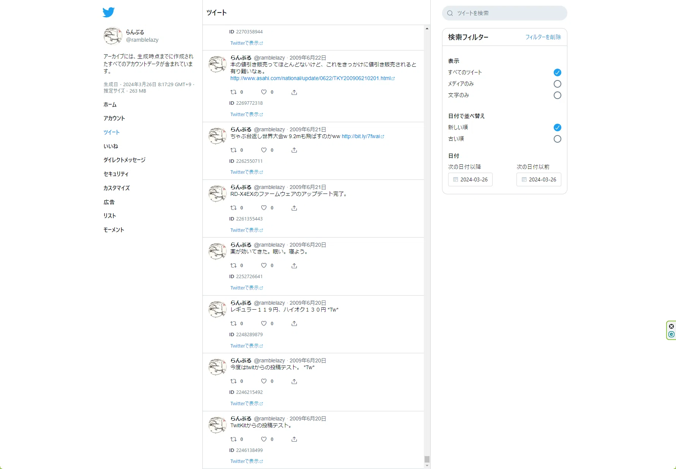Image resolution: width=676 pixels, height=469 pixels.
Task: Like the TwitKitからの投稿テスト tweet
Action: [264, 439]
